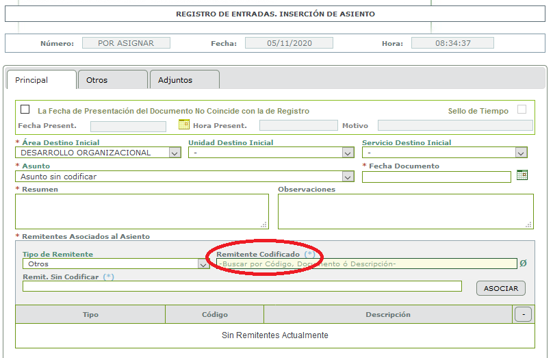Click the ASOCIAR button
Viewport: 553px width, 358px height.
click(501, 288)
